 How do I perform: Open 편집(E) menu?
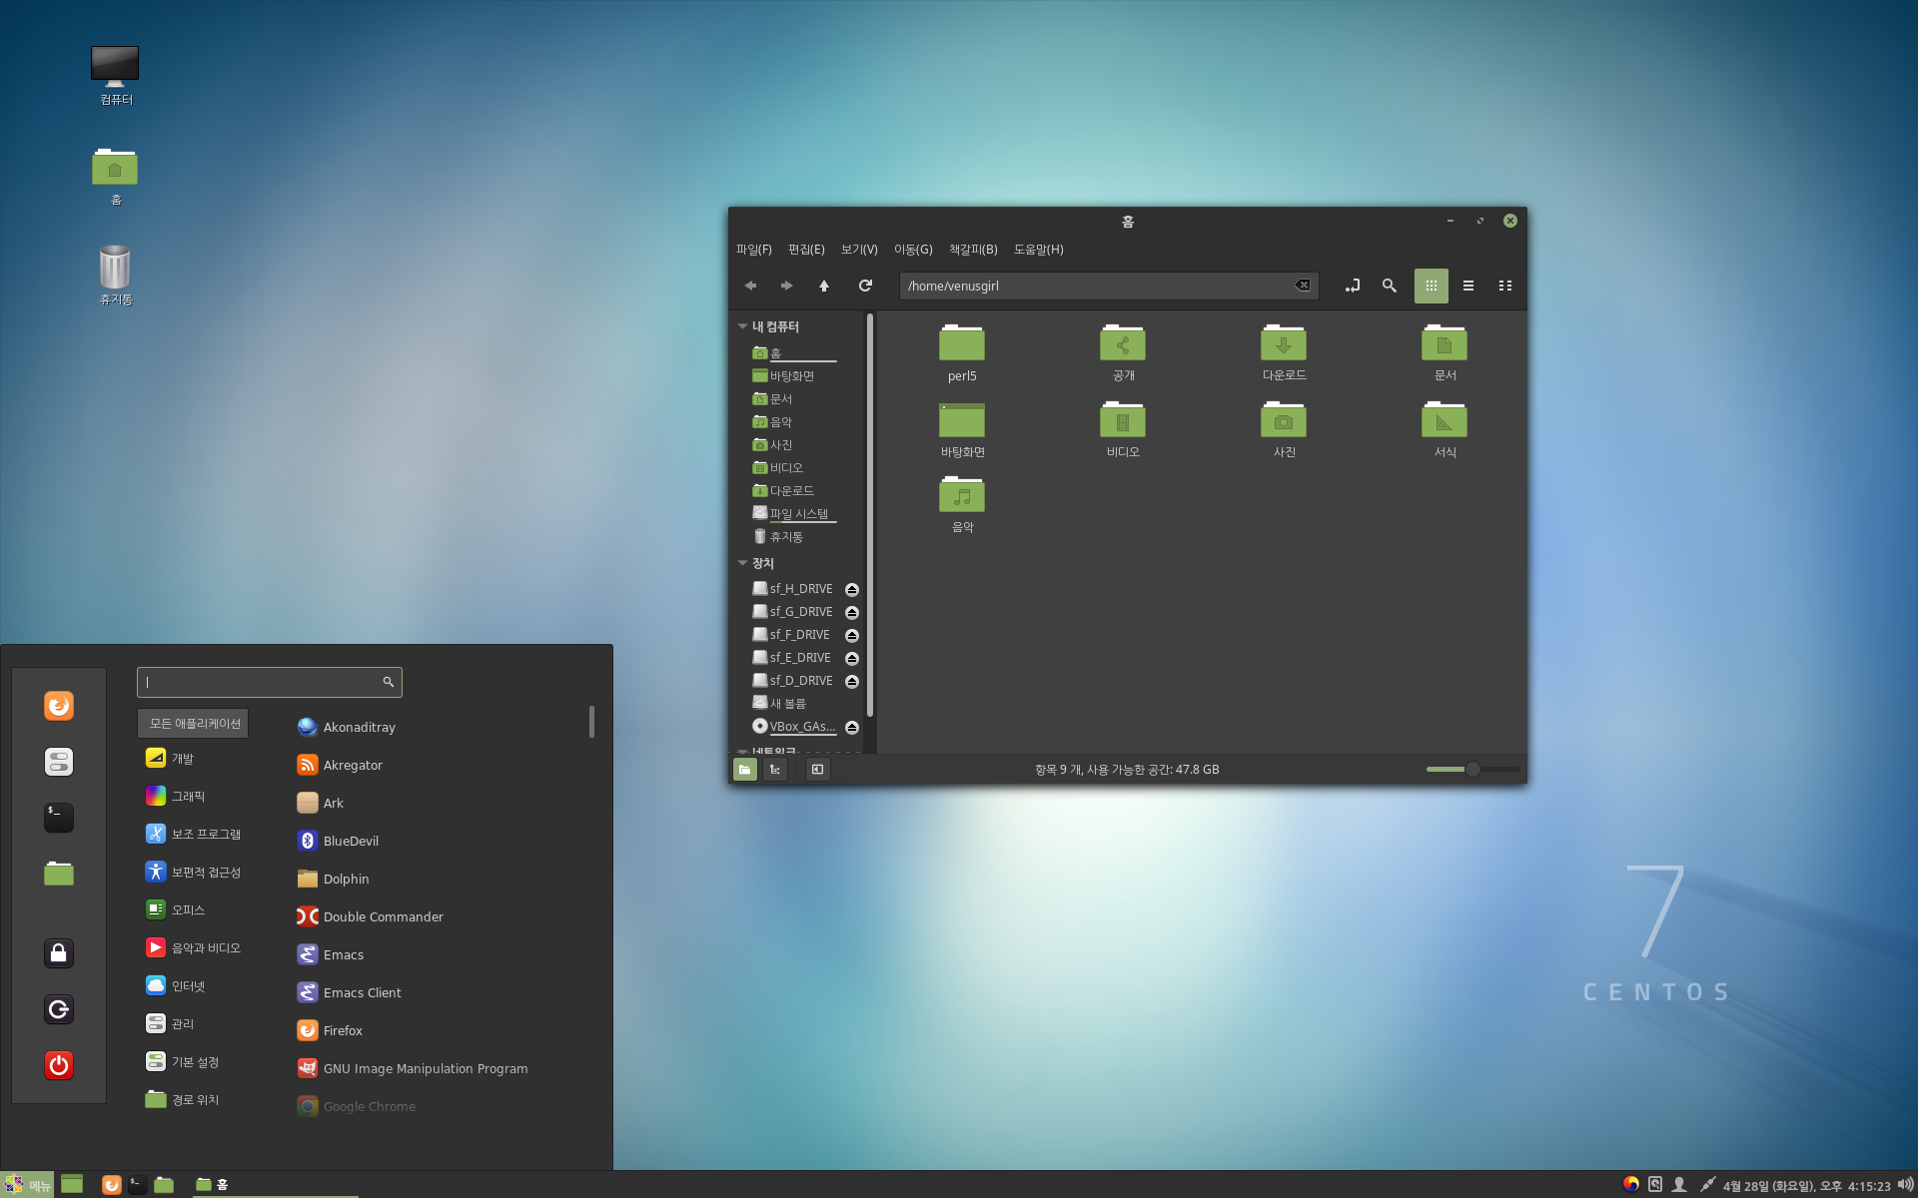pos(806,250)
